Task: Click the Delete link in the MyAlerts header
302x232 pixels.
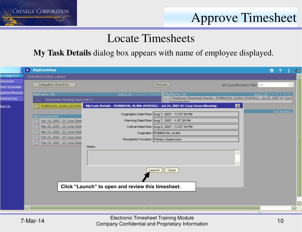Action: 287,95
